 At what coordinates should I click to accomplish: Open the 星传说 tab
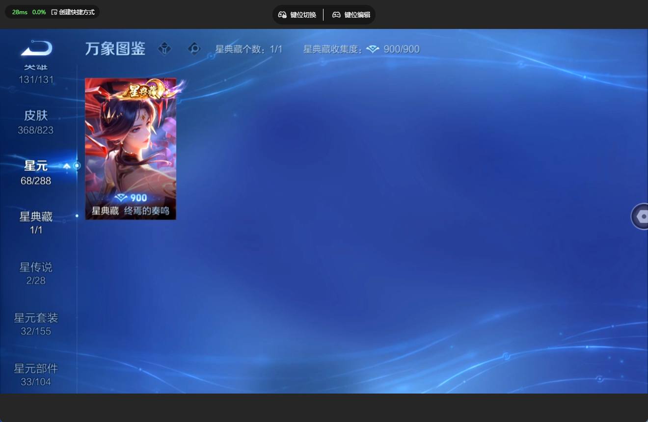36,273
